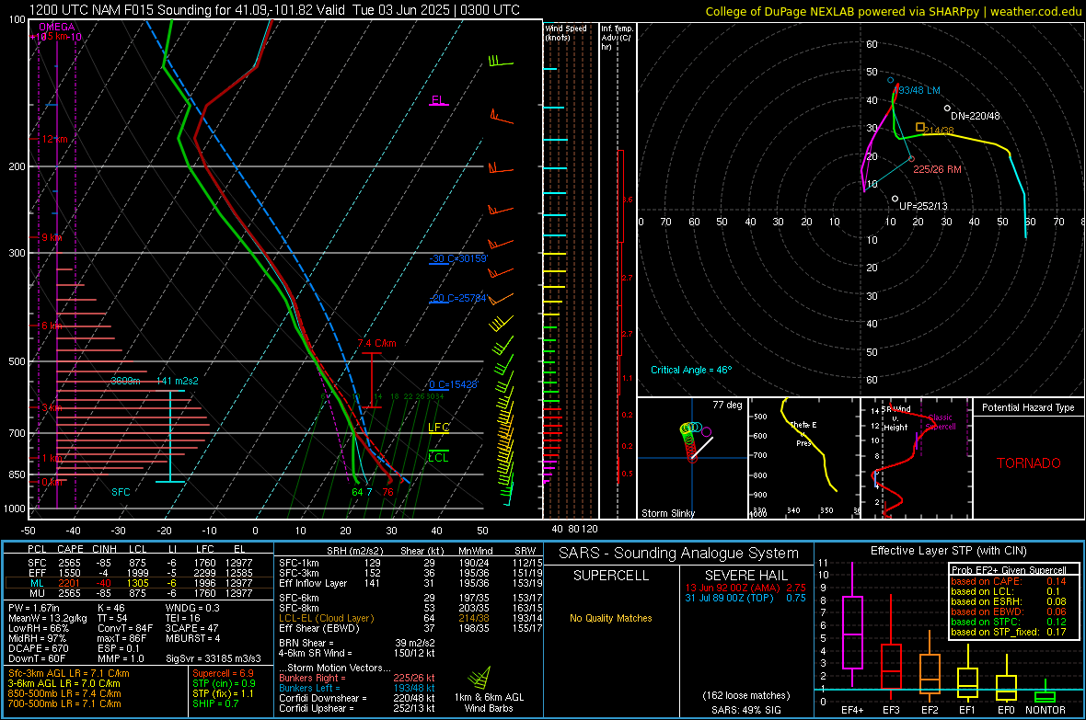
Task: Click the Critical Angle = 46° text
Action: [691, 370]
